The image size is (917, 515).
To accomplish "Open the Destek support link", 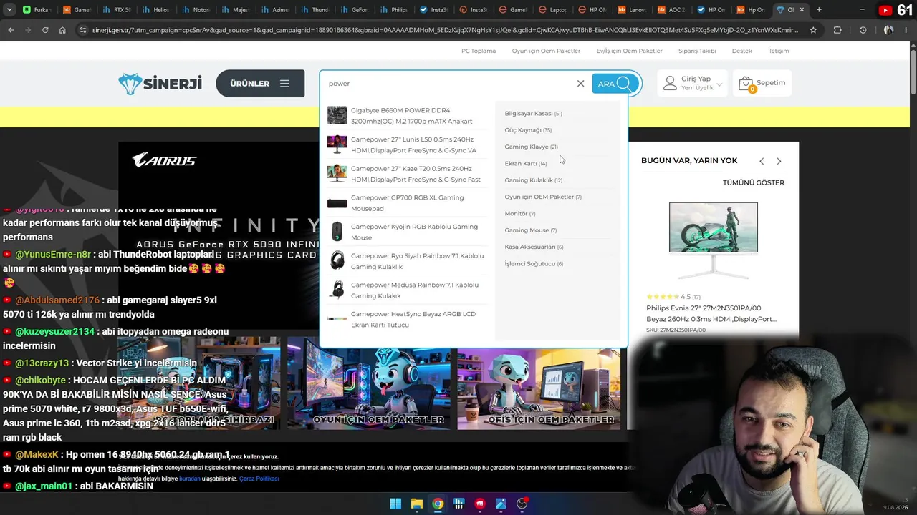I will coord(741,51).
